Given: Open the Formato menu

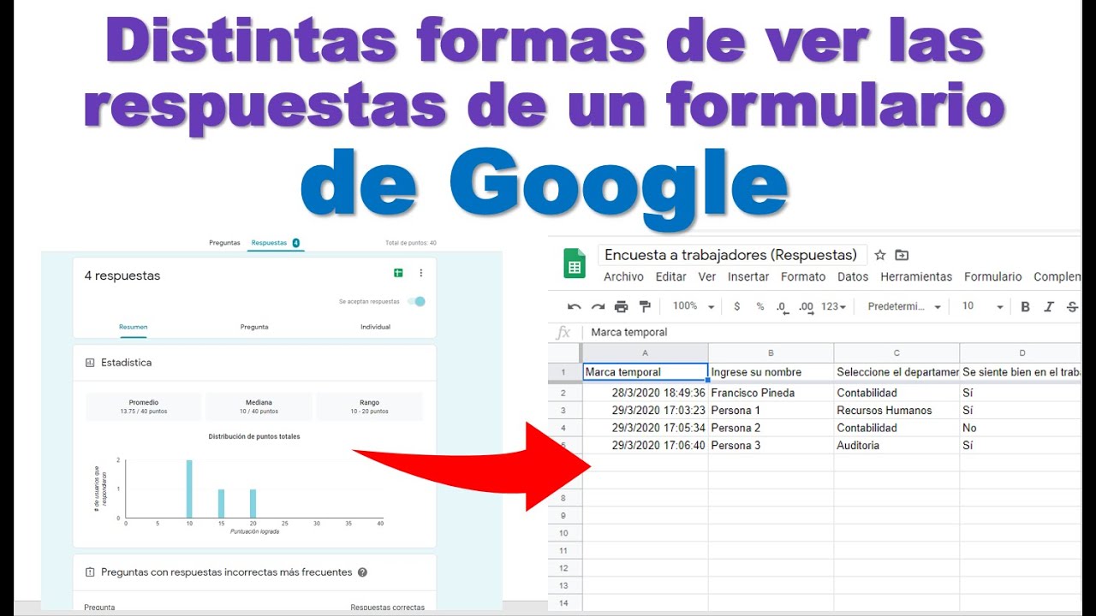Looking at the screenshot, I should point(803,277).
